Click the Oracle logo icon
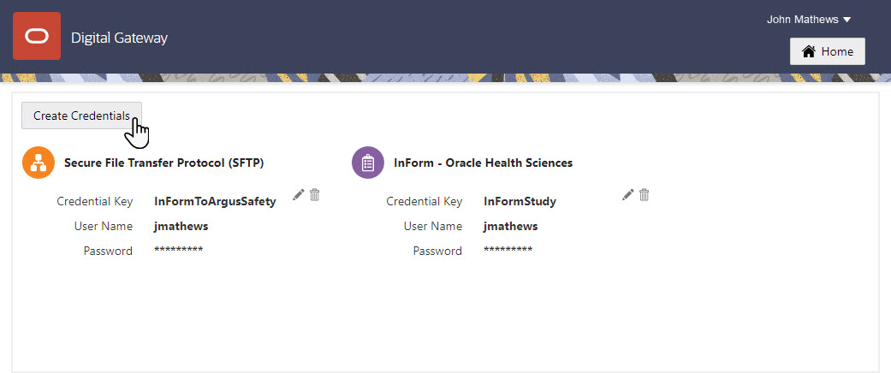The width and height of the screenshot is (891, 373). coord(37,36)
